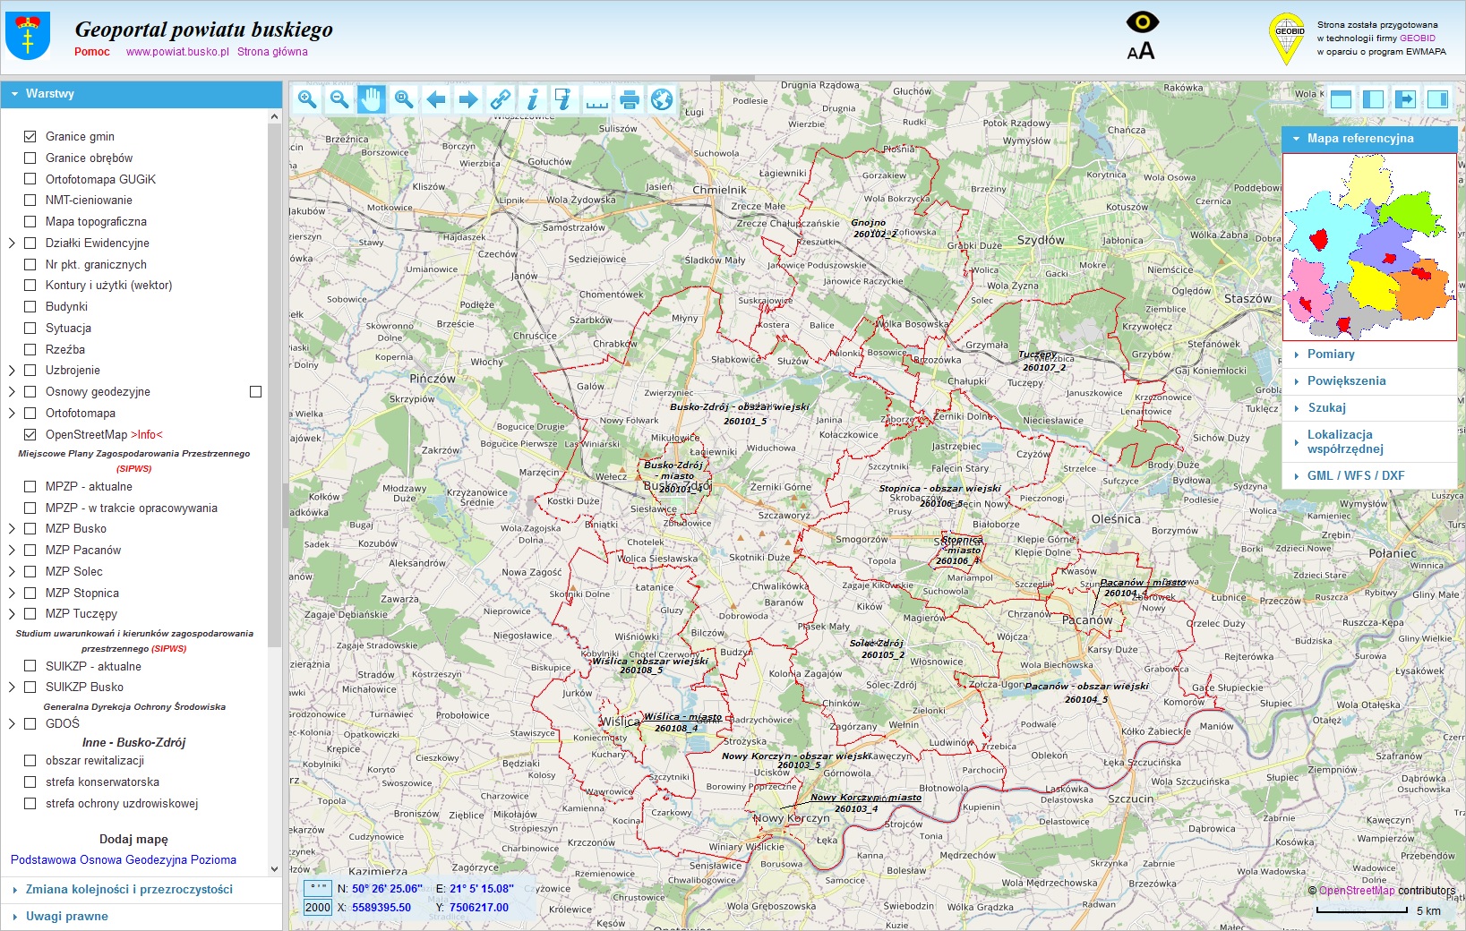Uncheck the Granice gmin layer

[x=30, y=136]
